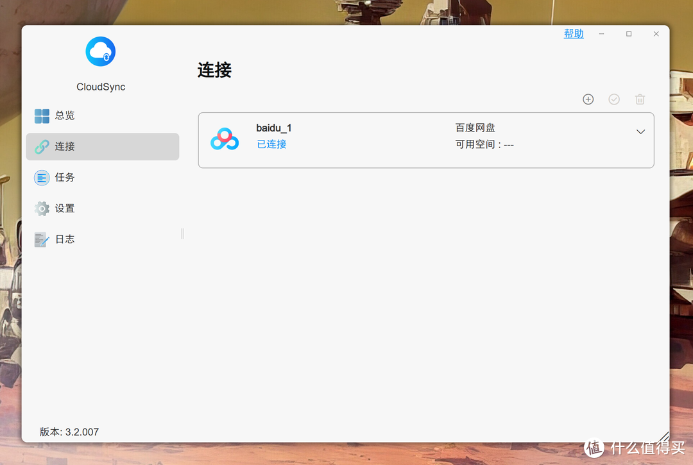Image resolution: width=693 pixels, height=465 pixels.
Task: Click the Baidu netdisk logo icon
Action: click(225, 139)
